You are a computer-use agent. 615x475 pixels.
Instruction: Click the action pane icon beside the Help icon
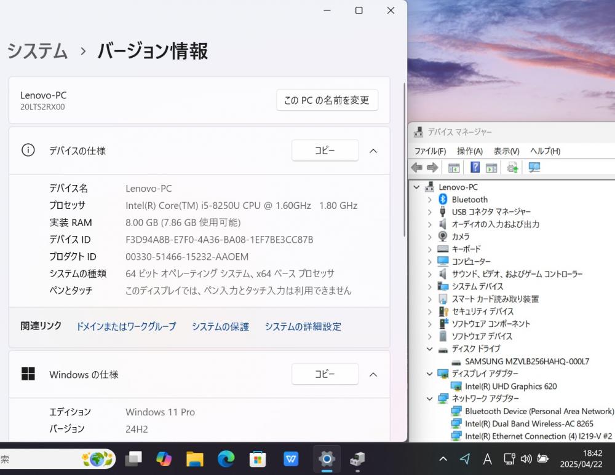click(x=491, y=168)
